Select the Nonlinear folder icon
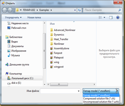This screenshot has width=125, height=106. point(51,44)
